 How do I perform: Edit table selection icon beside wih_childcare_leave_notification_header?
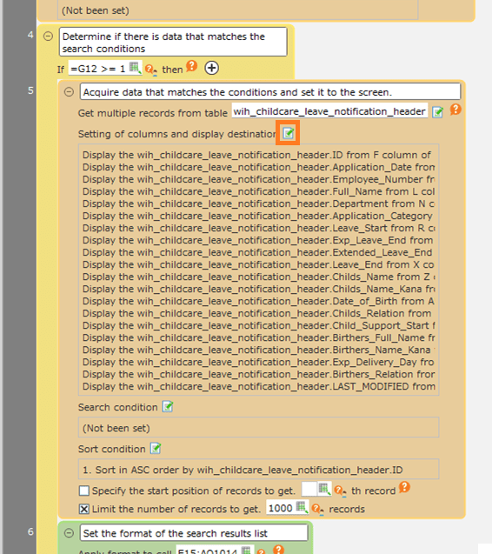coord(437,112)
